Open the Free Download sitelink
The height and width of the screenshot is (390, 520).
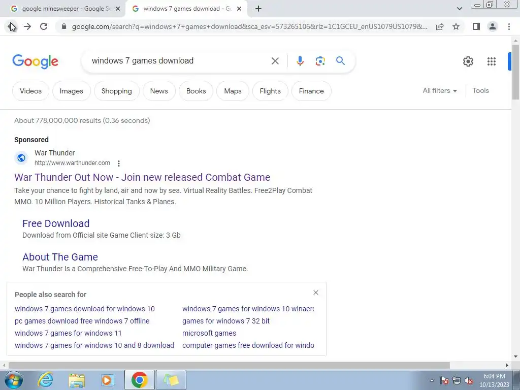[x=56, y=223]
